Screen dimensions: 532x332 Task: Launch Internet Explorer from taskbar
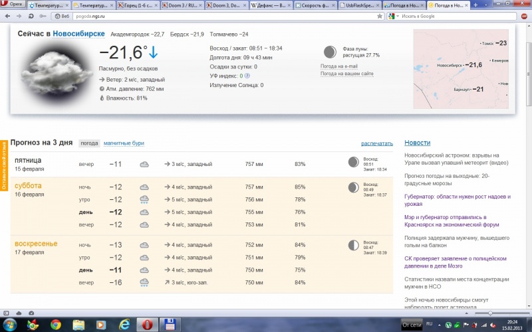[124, 325]
